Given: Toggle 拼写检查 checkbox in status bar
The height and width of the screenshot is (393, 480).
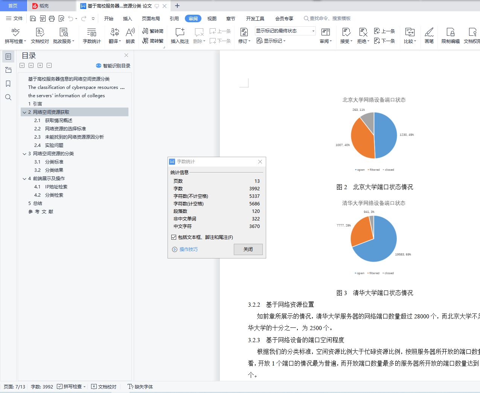Looking at the screenshot, I should tap(59, 387).
